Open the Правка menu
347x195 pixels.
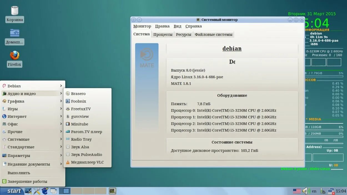[162, 26]
